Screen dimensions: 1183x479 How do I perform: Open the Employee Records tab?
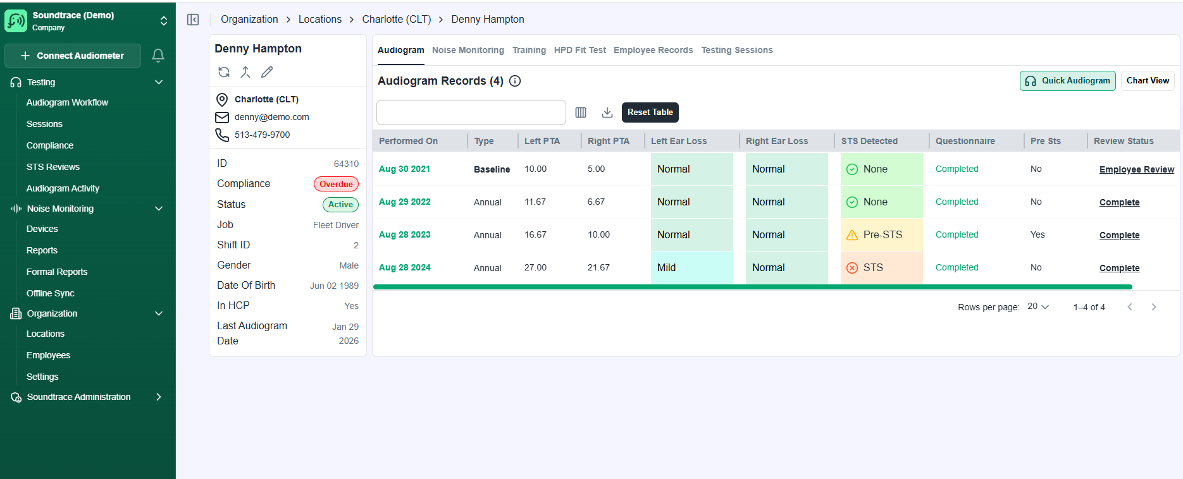click(653, 50)
